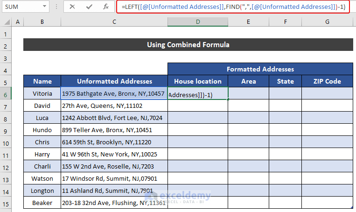This screenshot has width=356, height=212.
Task: Select column D header
Action: click(198, 22)
